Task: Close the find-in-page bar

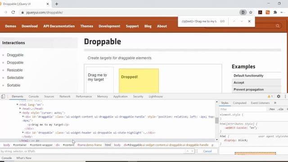Action: (x=249, y=21)
